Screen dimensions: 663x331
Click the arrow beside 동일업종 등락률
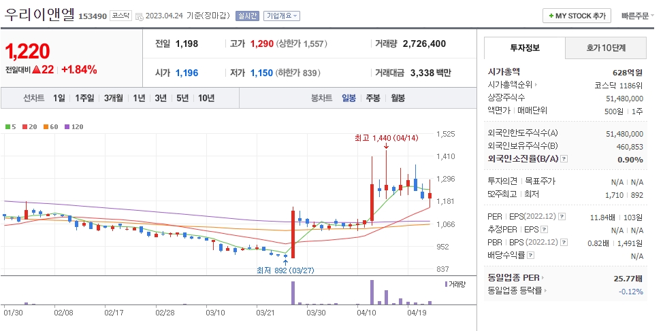point(545,290)
